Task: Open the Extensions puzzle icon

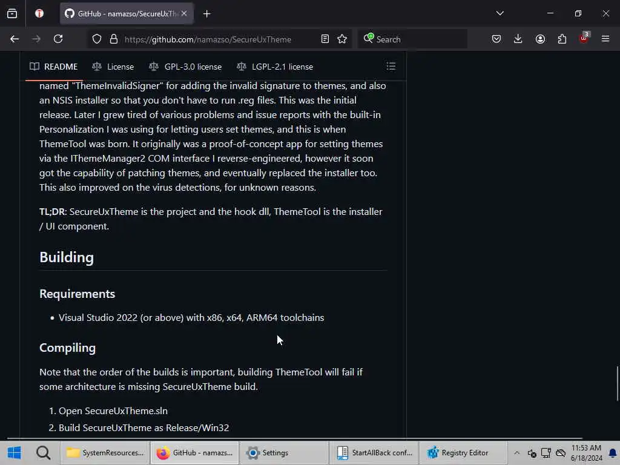Action: [562, 39]
